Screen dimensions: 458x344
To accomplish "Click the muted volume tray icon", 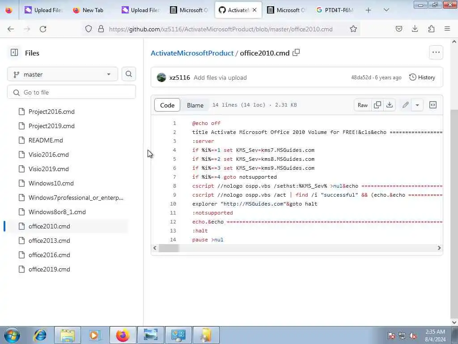I will coord(413,336).
